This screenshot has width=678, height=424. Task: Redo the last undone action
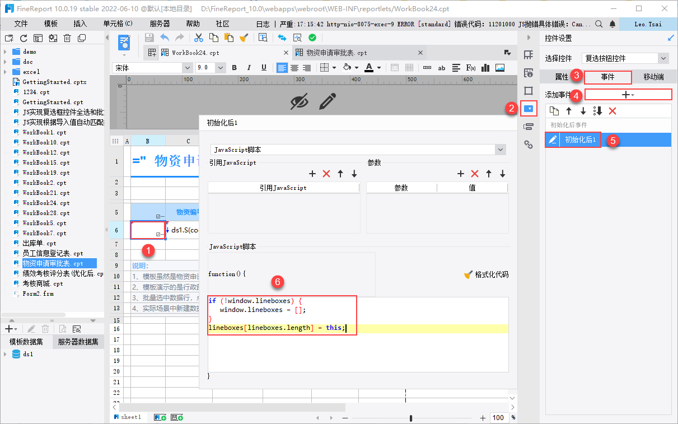coord(179,38)
